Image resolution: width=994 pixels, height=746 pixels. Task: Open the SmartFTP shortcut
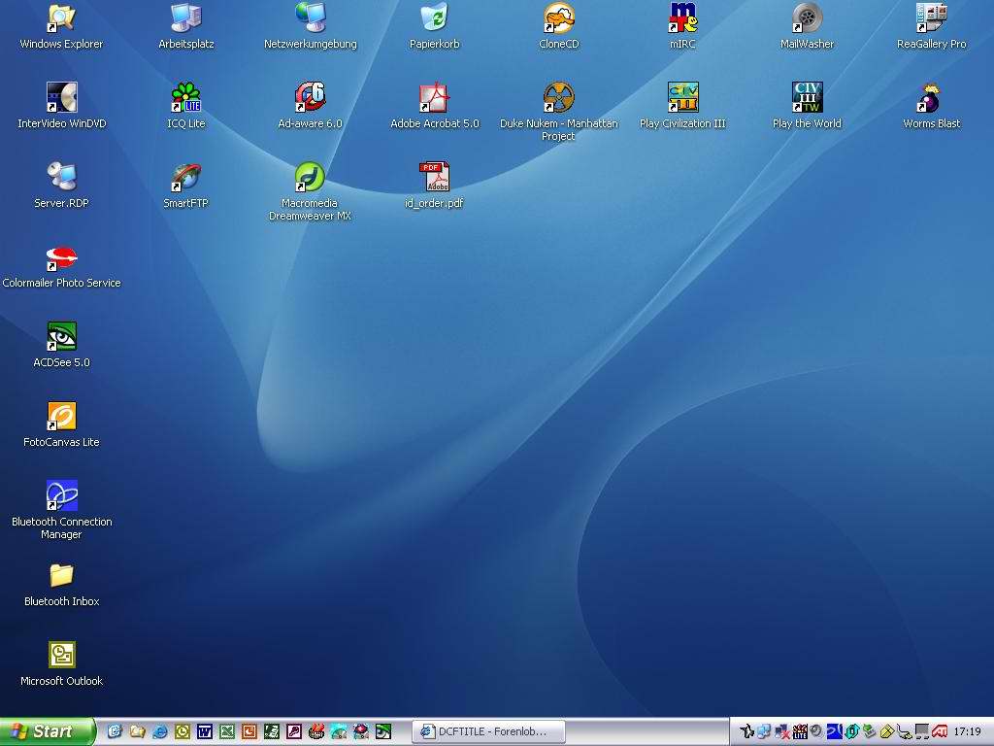coord(185,178)
